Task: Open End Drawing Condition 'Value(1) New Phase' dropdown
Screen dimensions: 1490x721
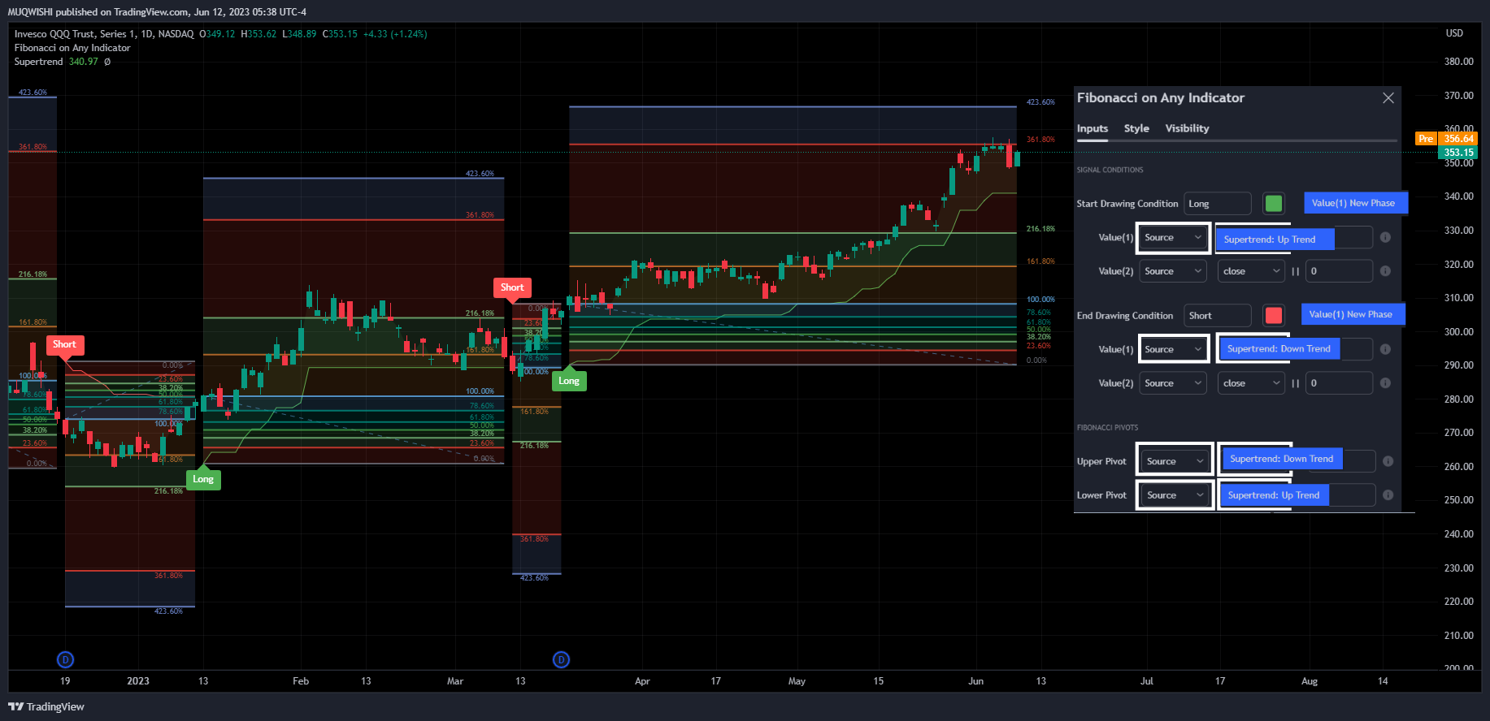Action: coord(1353,314)
